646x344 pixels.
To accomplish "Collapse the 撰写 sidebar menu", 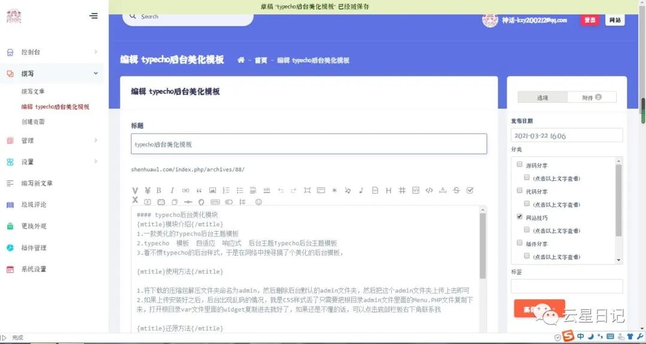I will [x=52, y=73].
